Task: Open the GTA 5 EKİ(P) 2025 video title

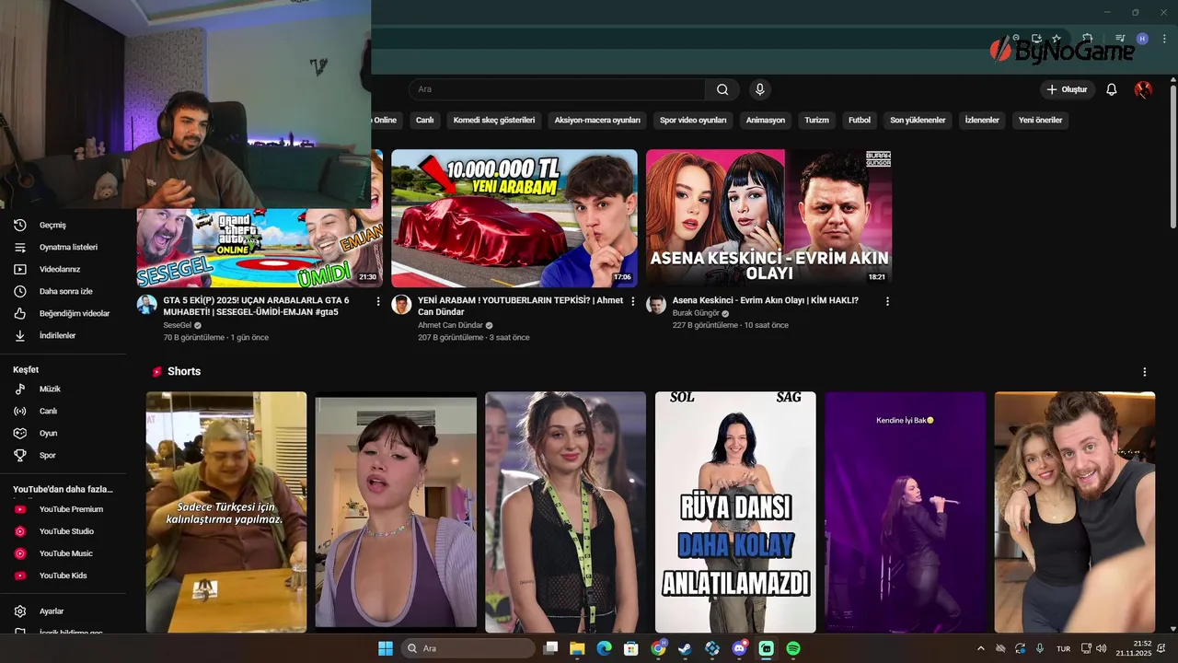Action: [x=256, y=306]
